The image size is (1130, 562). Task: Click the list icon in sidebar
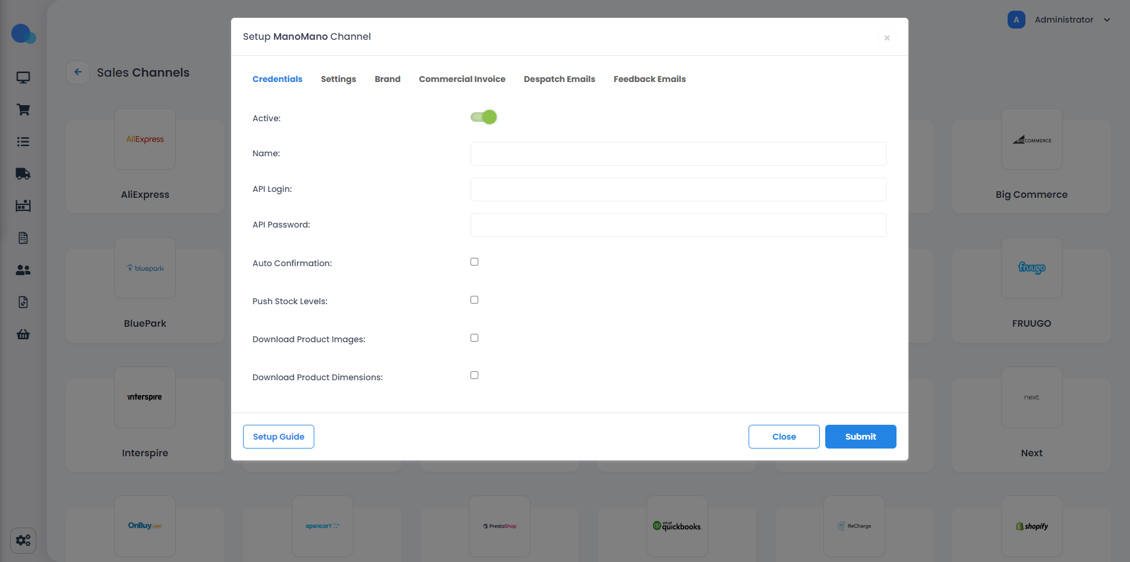23,142
